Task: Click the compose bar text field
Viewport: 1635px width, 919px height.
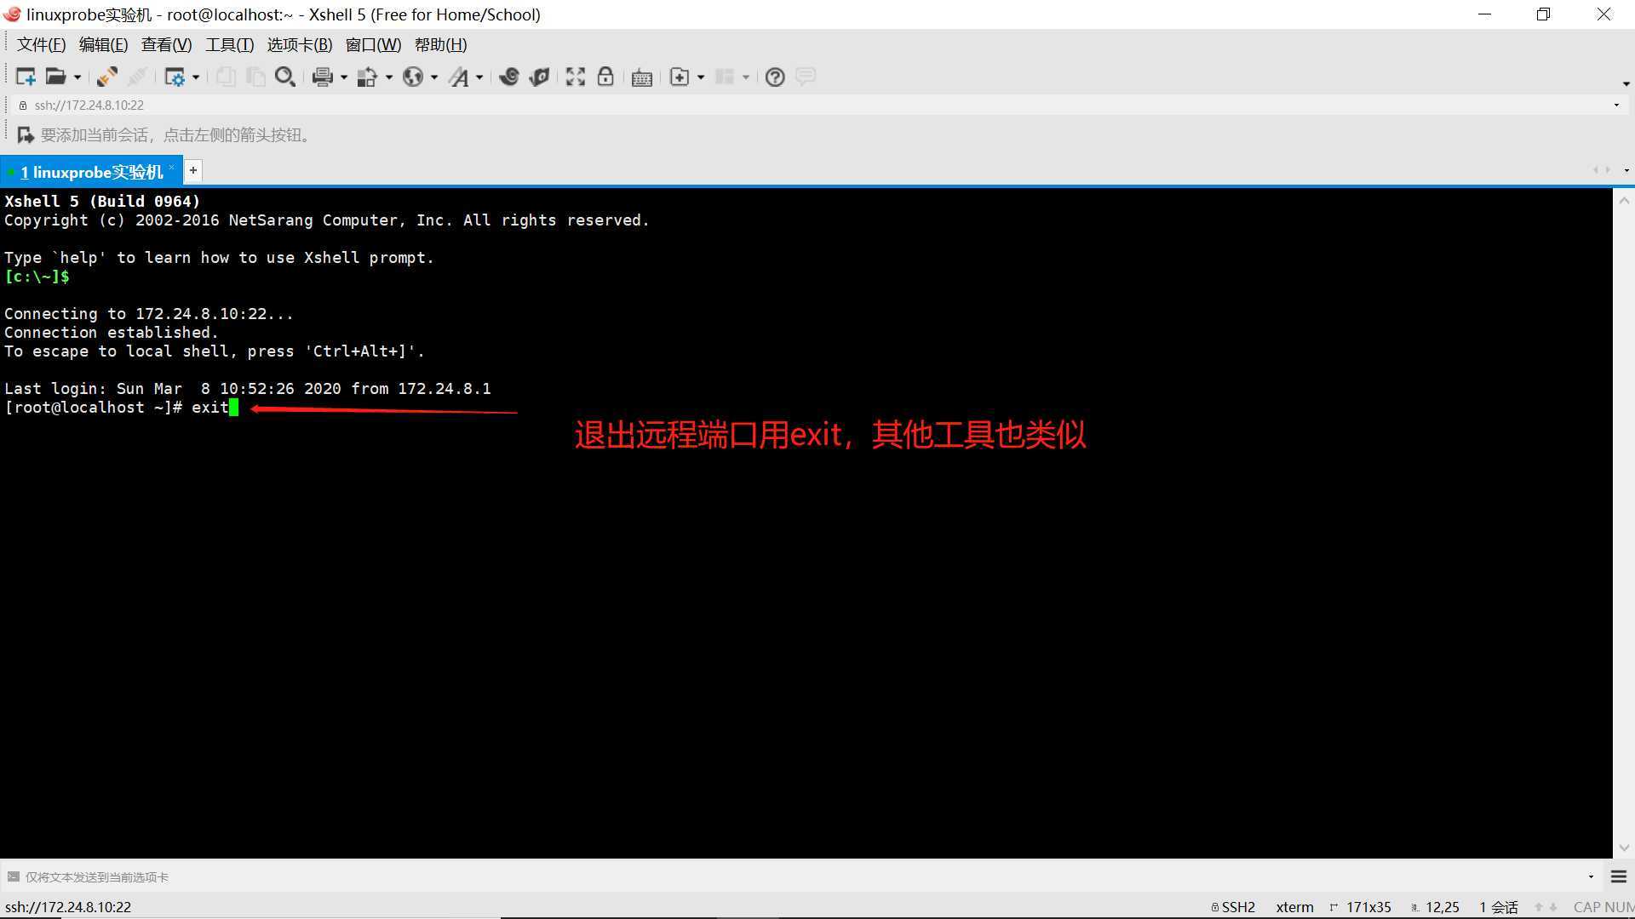Action: 800,877
